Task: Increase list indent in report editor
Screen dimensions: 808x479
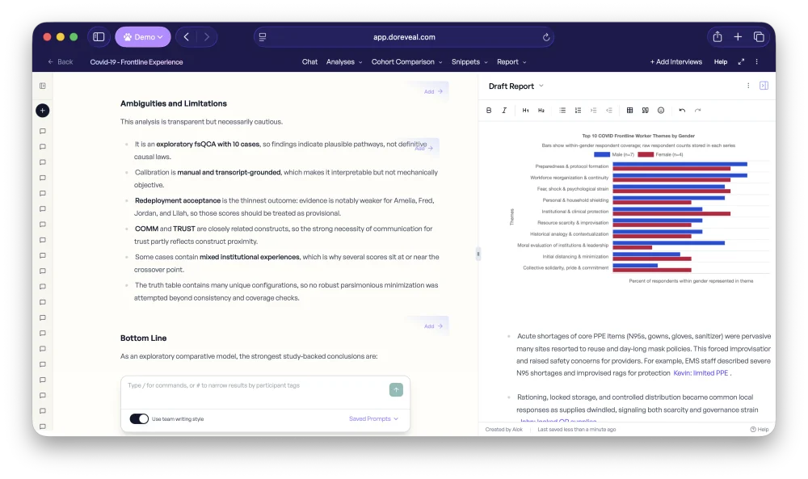Action: click(594, 110)
